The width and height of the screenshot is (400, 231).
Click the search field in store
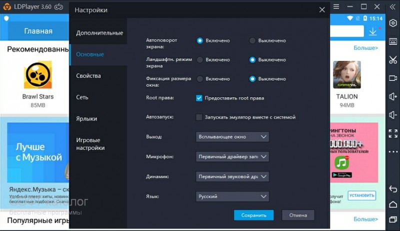click(x=347, y=31)
